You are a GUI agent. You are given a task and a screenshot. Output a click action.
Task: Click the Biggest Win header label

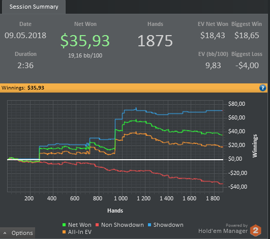click(x=247, y=24)
